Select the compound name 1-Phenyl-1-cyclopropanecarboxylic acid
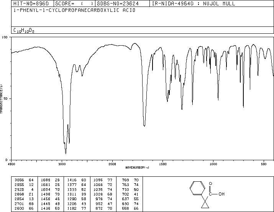The height and width of the screenshot is (212, 274). pos(74,10)
